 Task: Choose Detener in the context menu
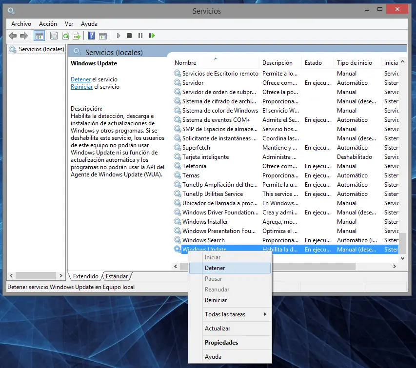click(x=230, y=268)
